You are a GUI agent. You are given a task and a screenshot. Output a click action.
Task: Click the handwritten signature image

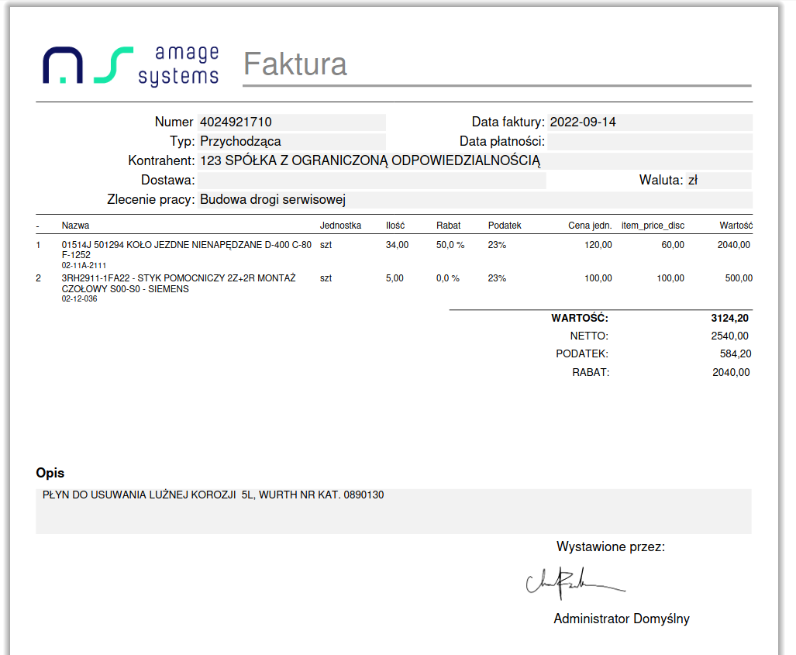(574, 583)
